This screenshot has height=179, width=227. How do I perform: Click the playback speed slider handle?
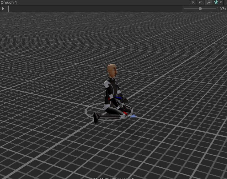point(200,9)
